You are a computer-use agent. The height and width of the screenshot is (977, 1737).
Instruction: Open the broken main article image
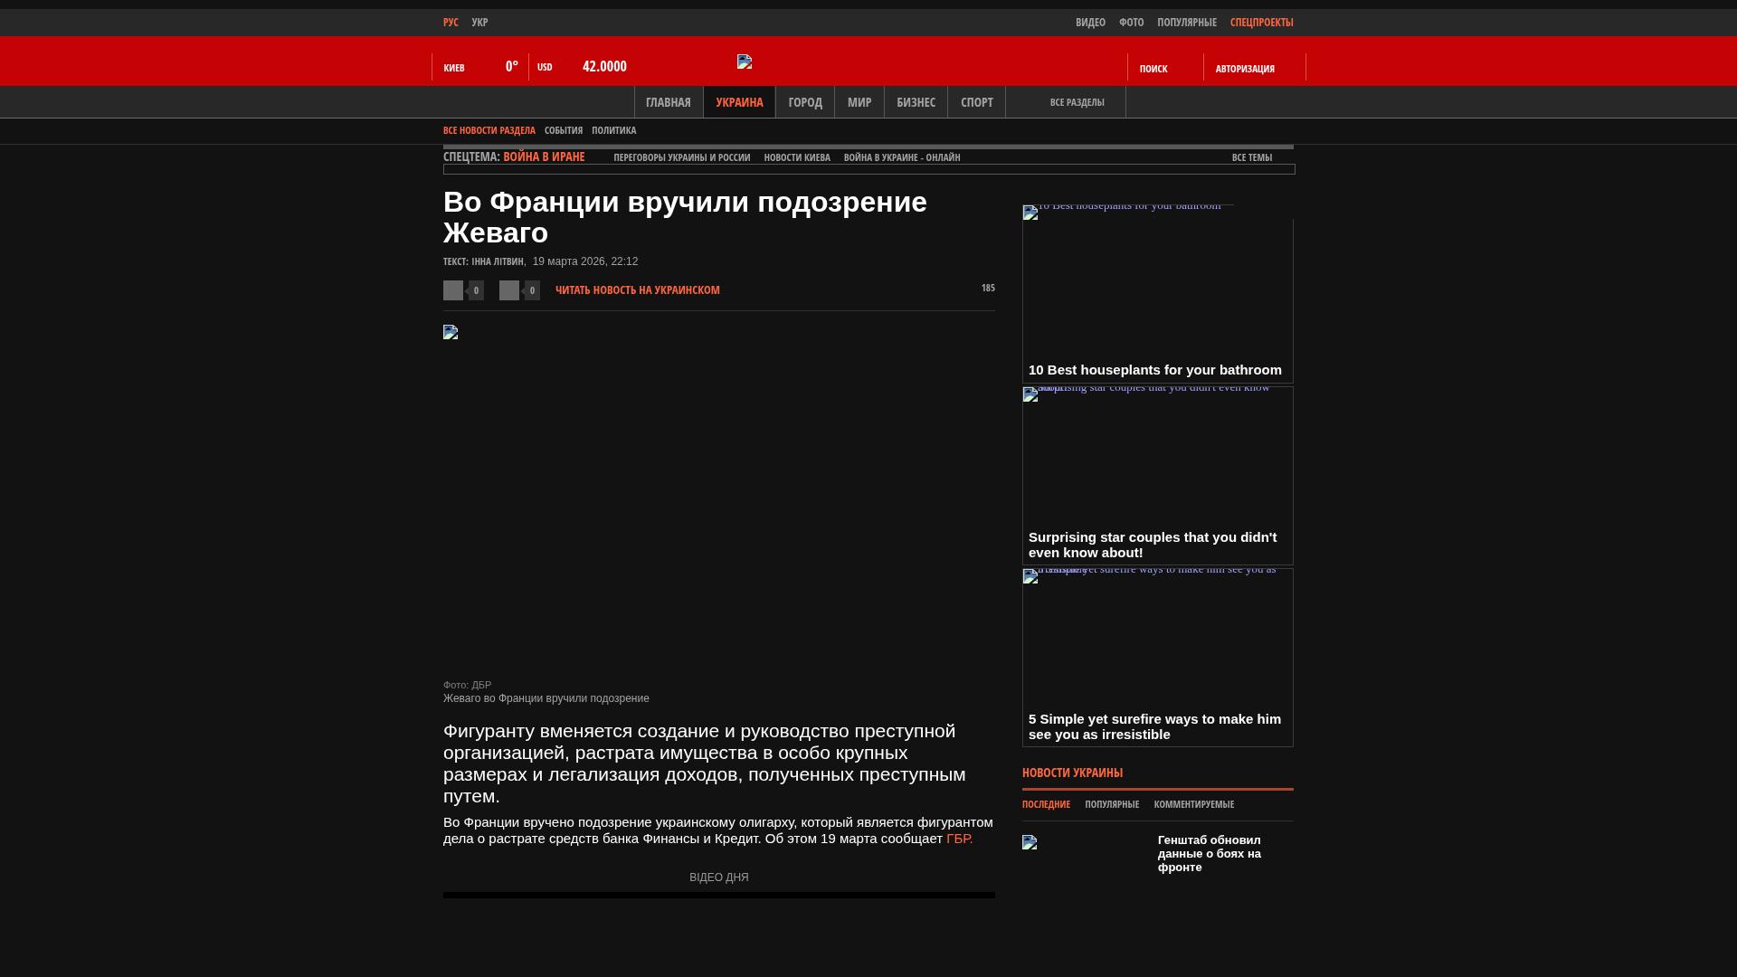point(451,332)
